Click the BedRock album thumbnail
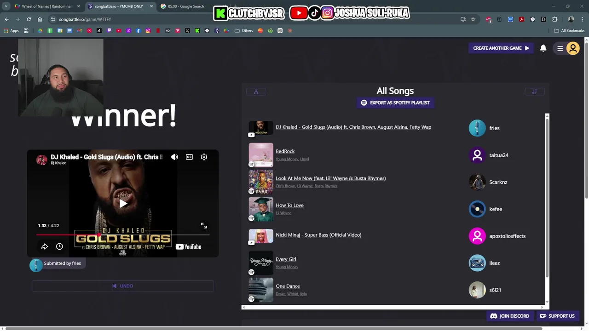 (261, 155)
